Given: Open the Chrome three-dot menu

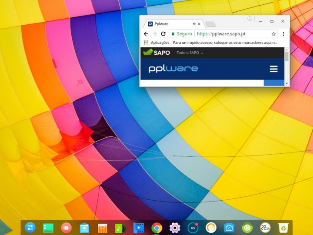Looking at the screenshot, I should point(283,34).
